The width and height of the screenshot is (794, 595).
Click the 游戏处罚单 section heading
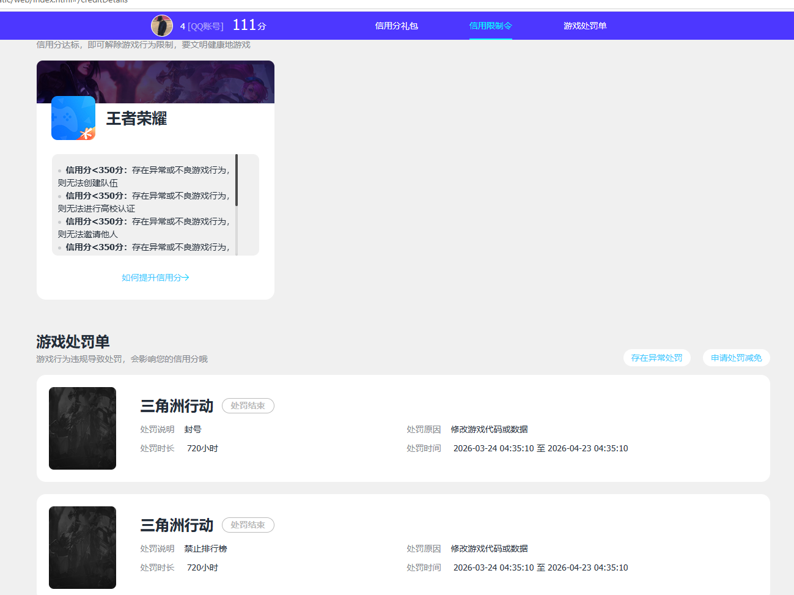[73, 341]
